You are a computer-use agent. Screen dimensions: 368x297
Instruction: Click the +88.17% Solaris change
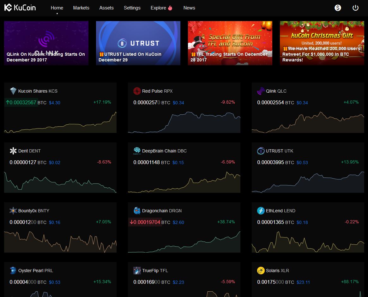[x=350, y=282]
